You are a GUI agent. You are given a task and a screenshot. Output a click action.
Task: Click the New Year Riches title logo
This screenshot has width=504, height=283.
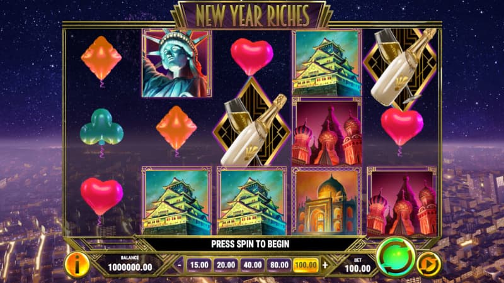[x=253, y=15]
